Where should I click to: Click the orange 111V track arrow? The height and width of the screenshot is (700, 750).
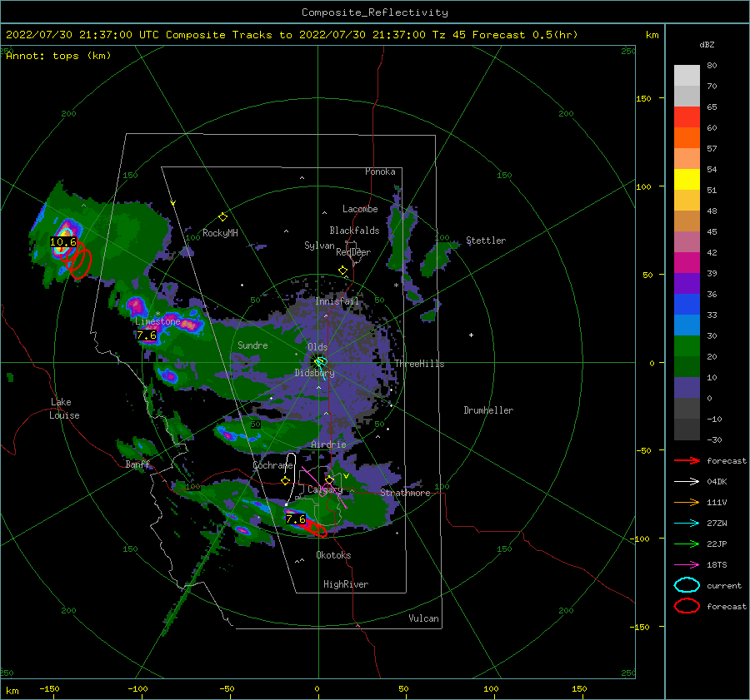[x=687, y=502]
